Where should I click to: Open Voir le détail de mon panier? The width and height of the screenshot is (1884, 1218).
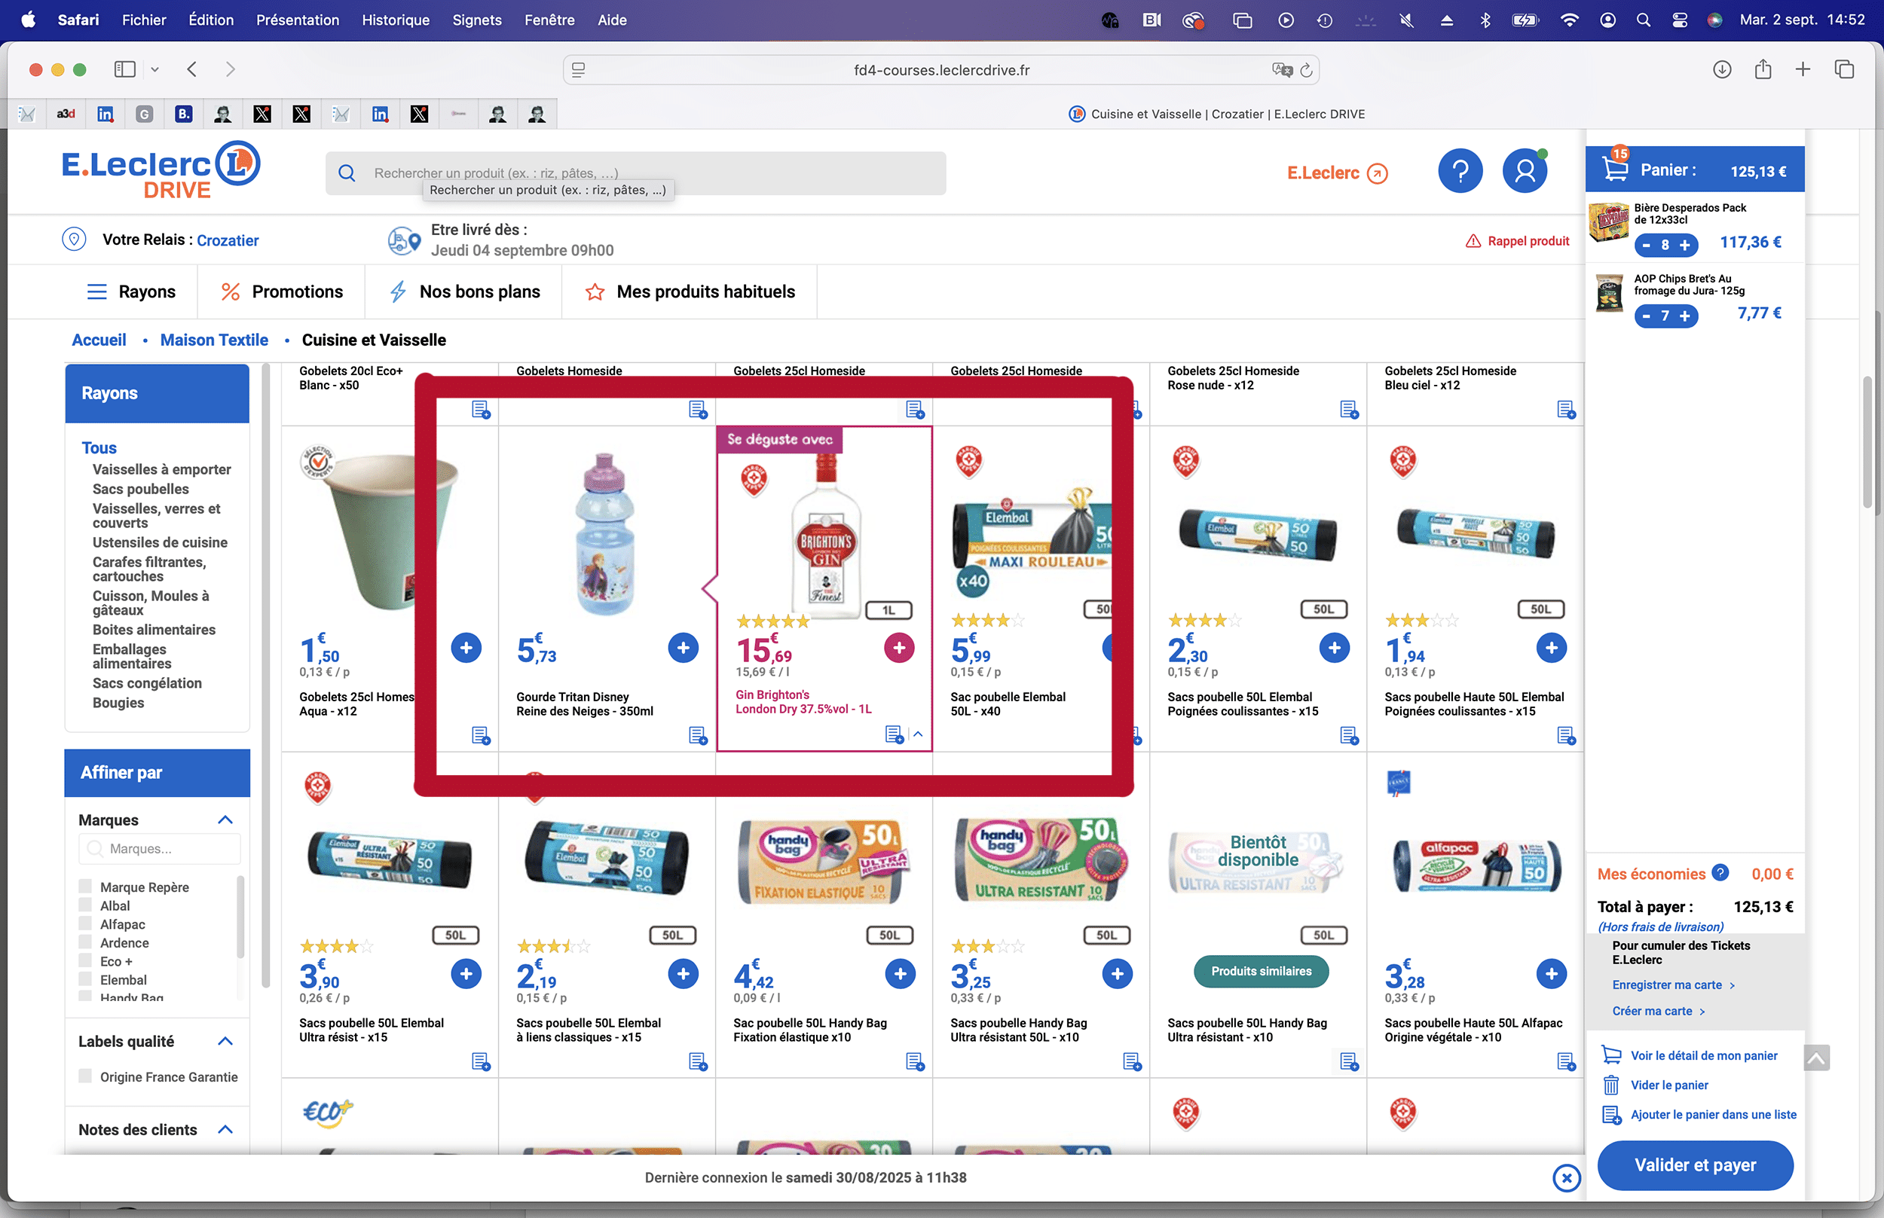1704,1056
